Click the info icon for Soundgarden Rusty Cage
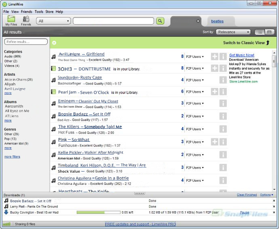This screenshot has width=279, height=229. tap(223, 80)
